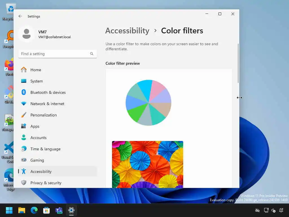The width and height of the screenshot is (289, 217).
Task: Open Time & language settings
Action: pyautogui.click(x=58, y=149)
